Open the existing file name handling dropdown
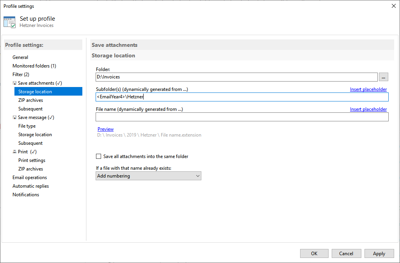The width and height of the screenshot is (400, 263). [148, 176]
